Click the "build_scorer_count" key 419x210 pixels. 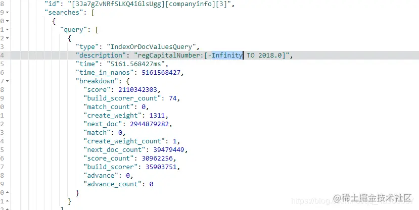122,98
